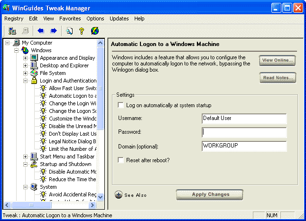Click the Read Notes button

pos(278,78)
